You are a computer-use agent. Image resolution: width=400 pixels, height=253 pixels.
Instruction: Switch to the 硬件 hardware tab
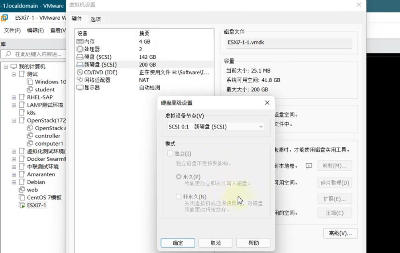coord(77,19)
